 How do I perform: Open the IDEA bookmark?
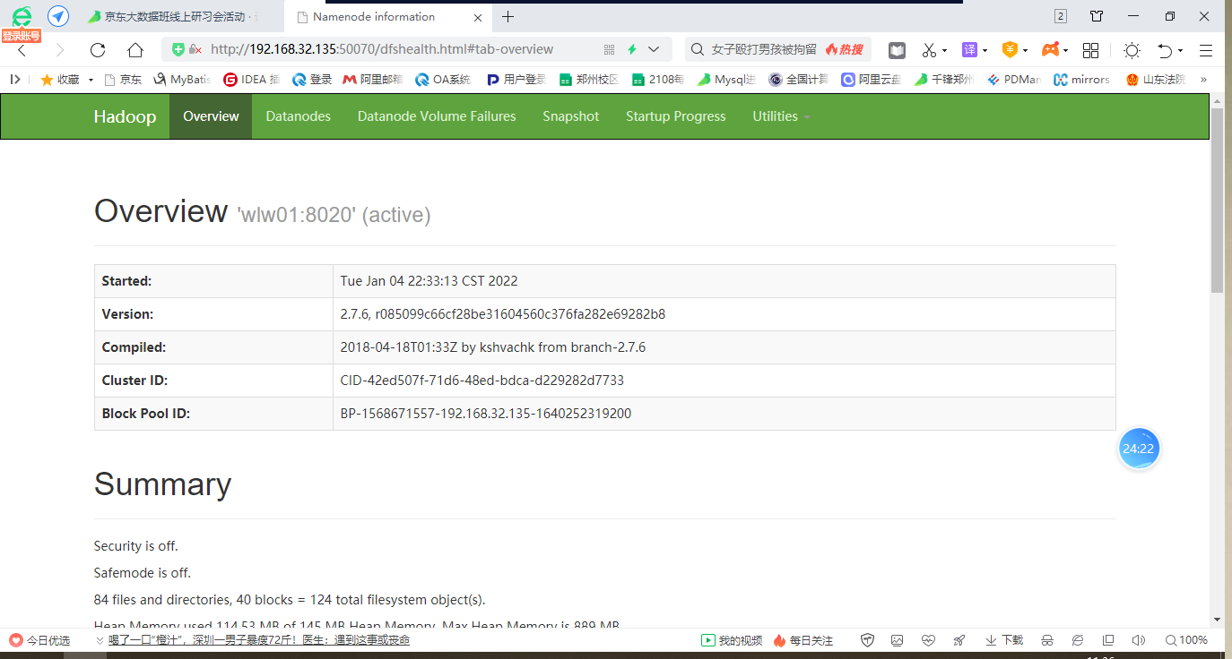coord(252,80)
